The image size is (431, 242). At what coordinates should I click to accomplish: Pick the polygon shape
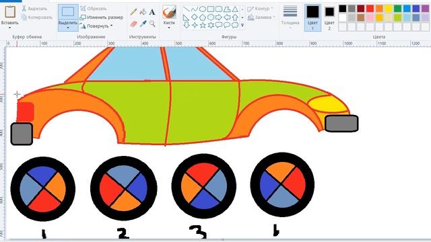pyautogui.click(x=227, y=9)
